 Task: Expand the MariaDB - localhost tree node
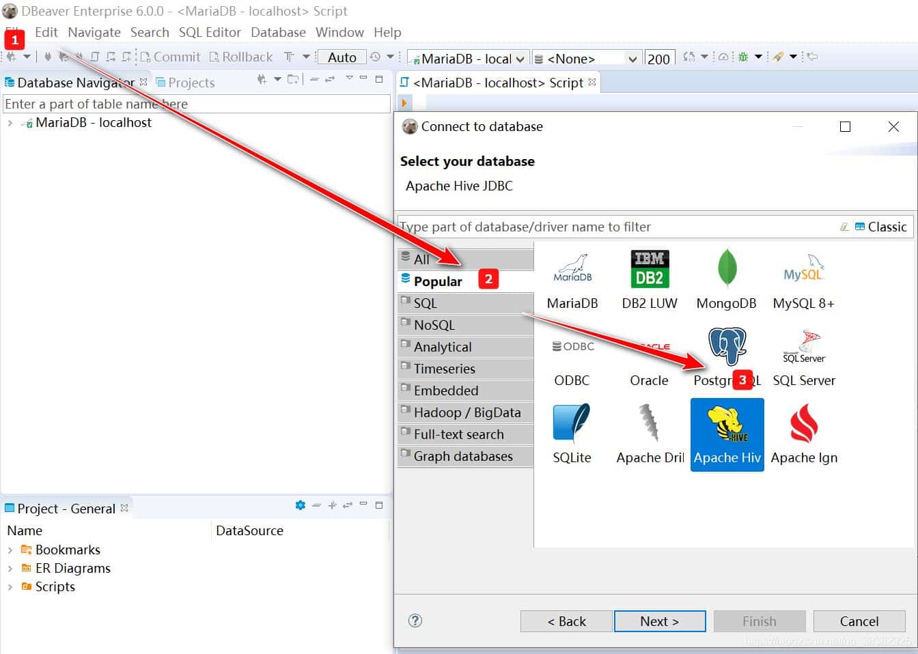tap(10, 123)
